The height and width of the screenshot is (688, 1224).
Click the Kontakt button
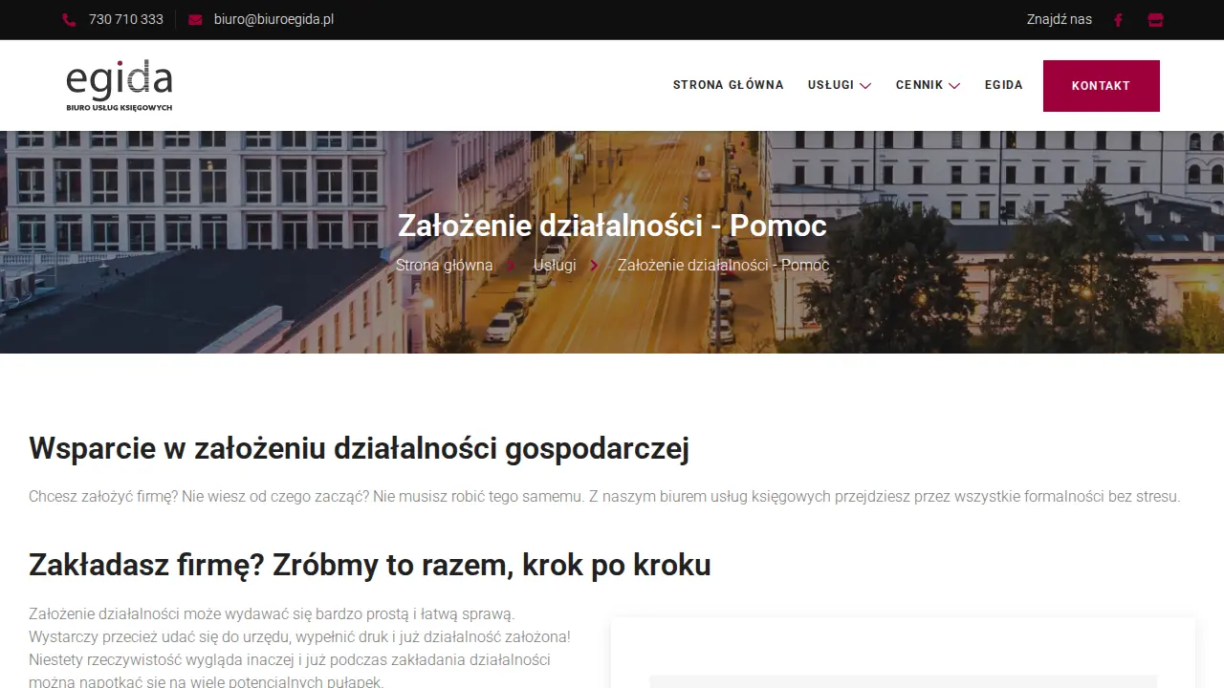tap(1102, 86)
